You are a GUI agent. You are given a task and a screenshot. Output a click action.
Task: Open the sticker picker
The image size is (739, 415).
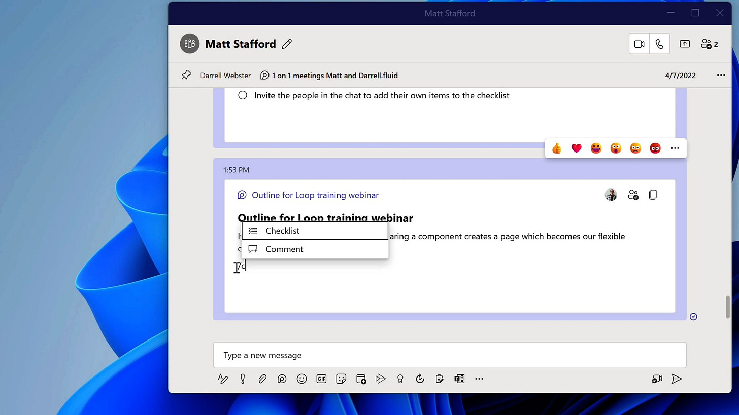pos(341,379)
